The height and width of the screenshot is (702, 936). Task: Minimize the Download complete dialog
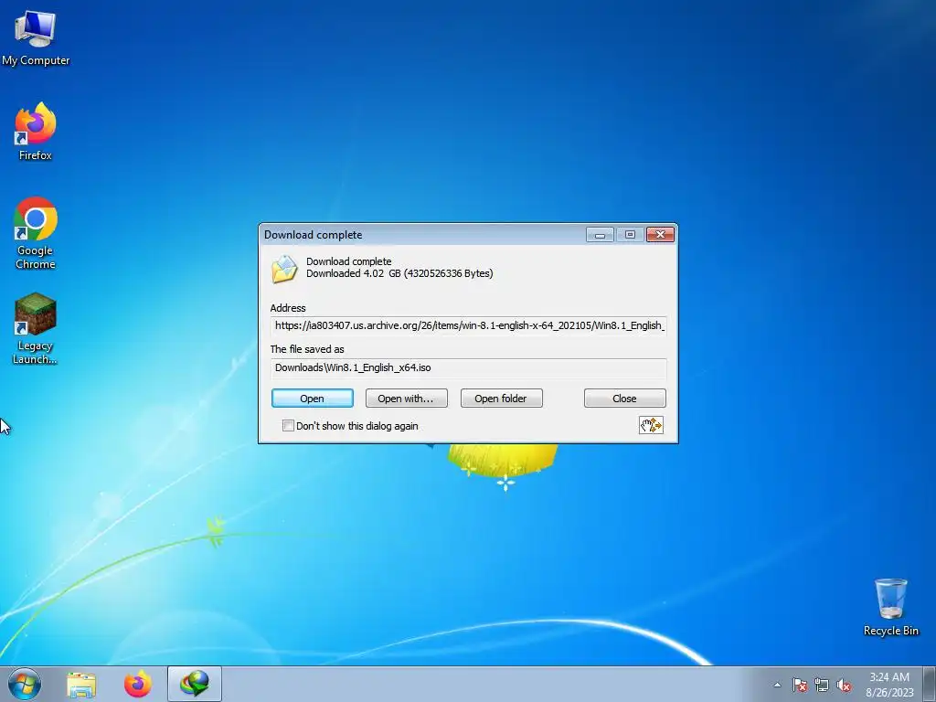coord(600,235)
